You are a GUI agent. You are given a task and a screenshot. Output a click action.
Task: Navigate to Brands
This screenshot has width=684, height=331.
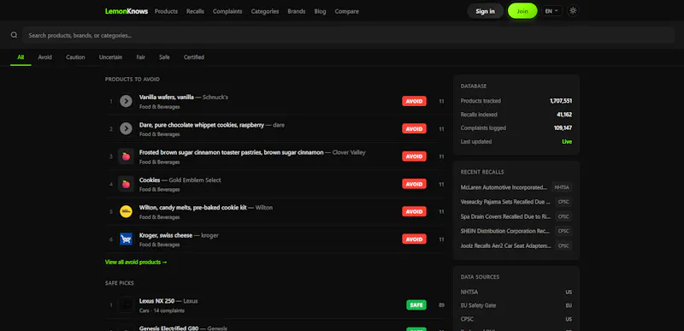[297, 11]
